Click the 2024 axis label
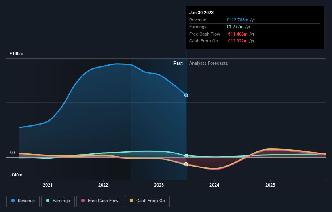The image size is (332, 212). coord(214,185)
